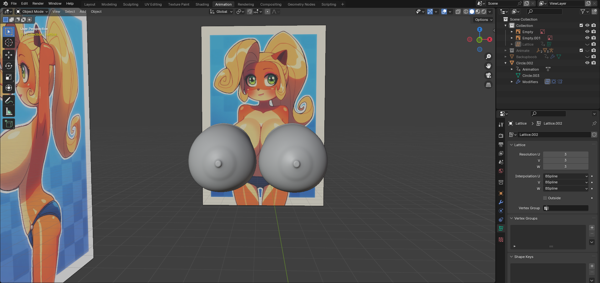Hide Circle.002 with its eye icon
The height and width of the screenshot is (283, 600).
click(587, 63)
